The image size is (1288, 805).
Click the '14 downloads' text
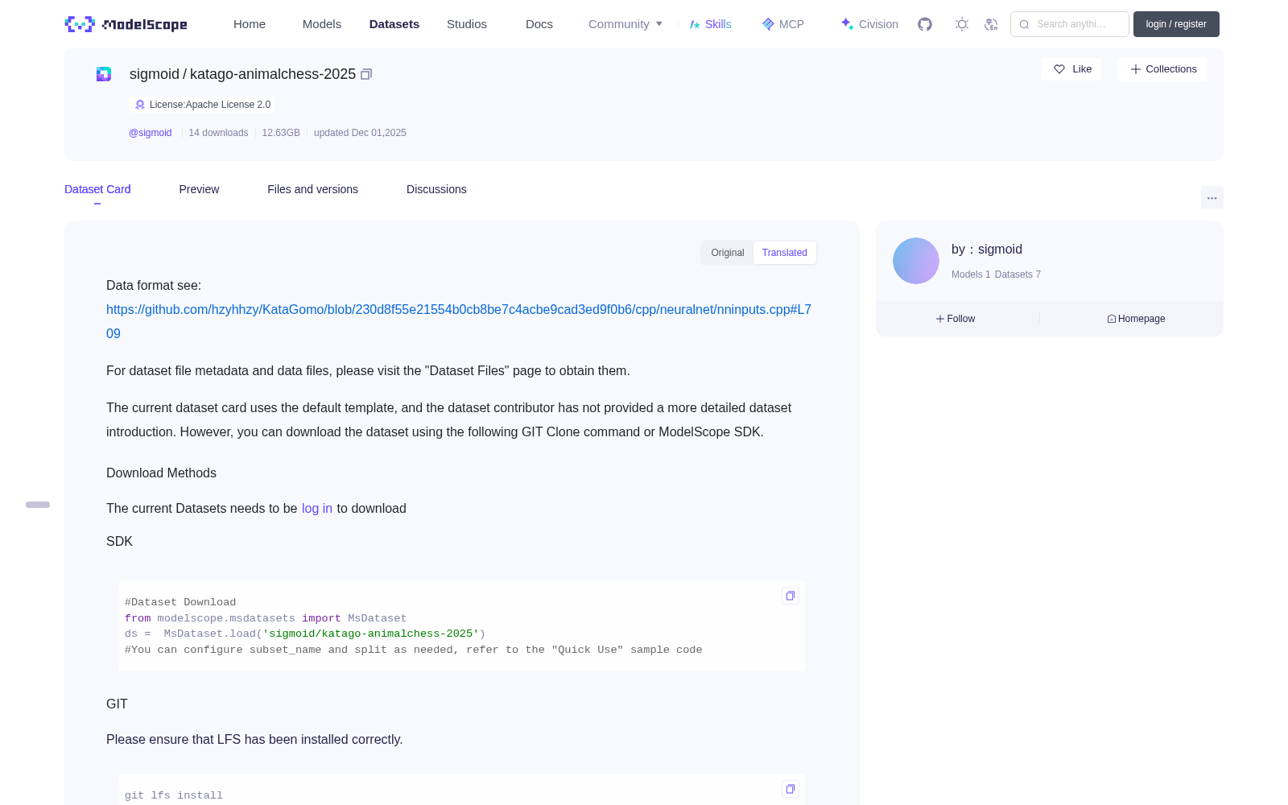pos(218,133)
